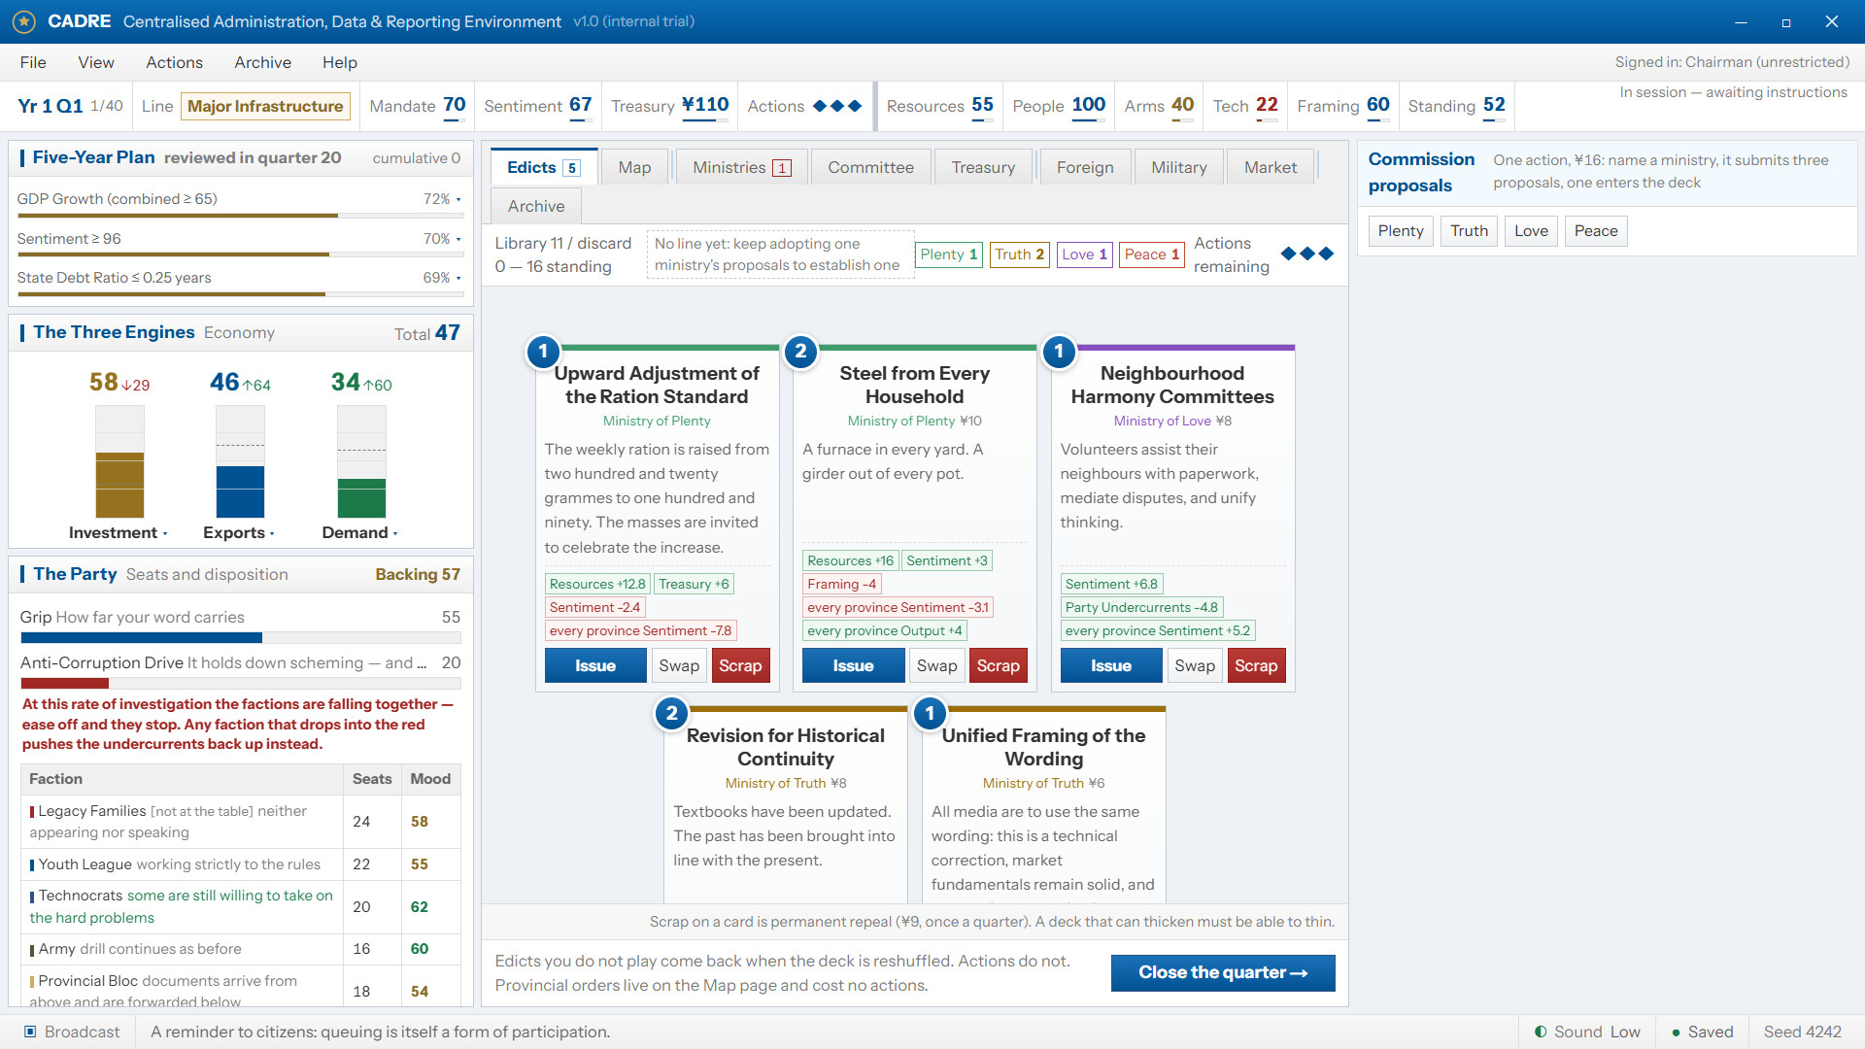Screen dimensions: 1865x1049
Task: Click cost badge on Neighbourhood Harmony Committees
Action: click(1059, 351)
